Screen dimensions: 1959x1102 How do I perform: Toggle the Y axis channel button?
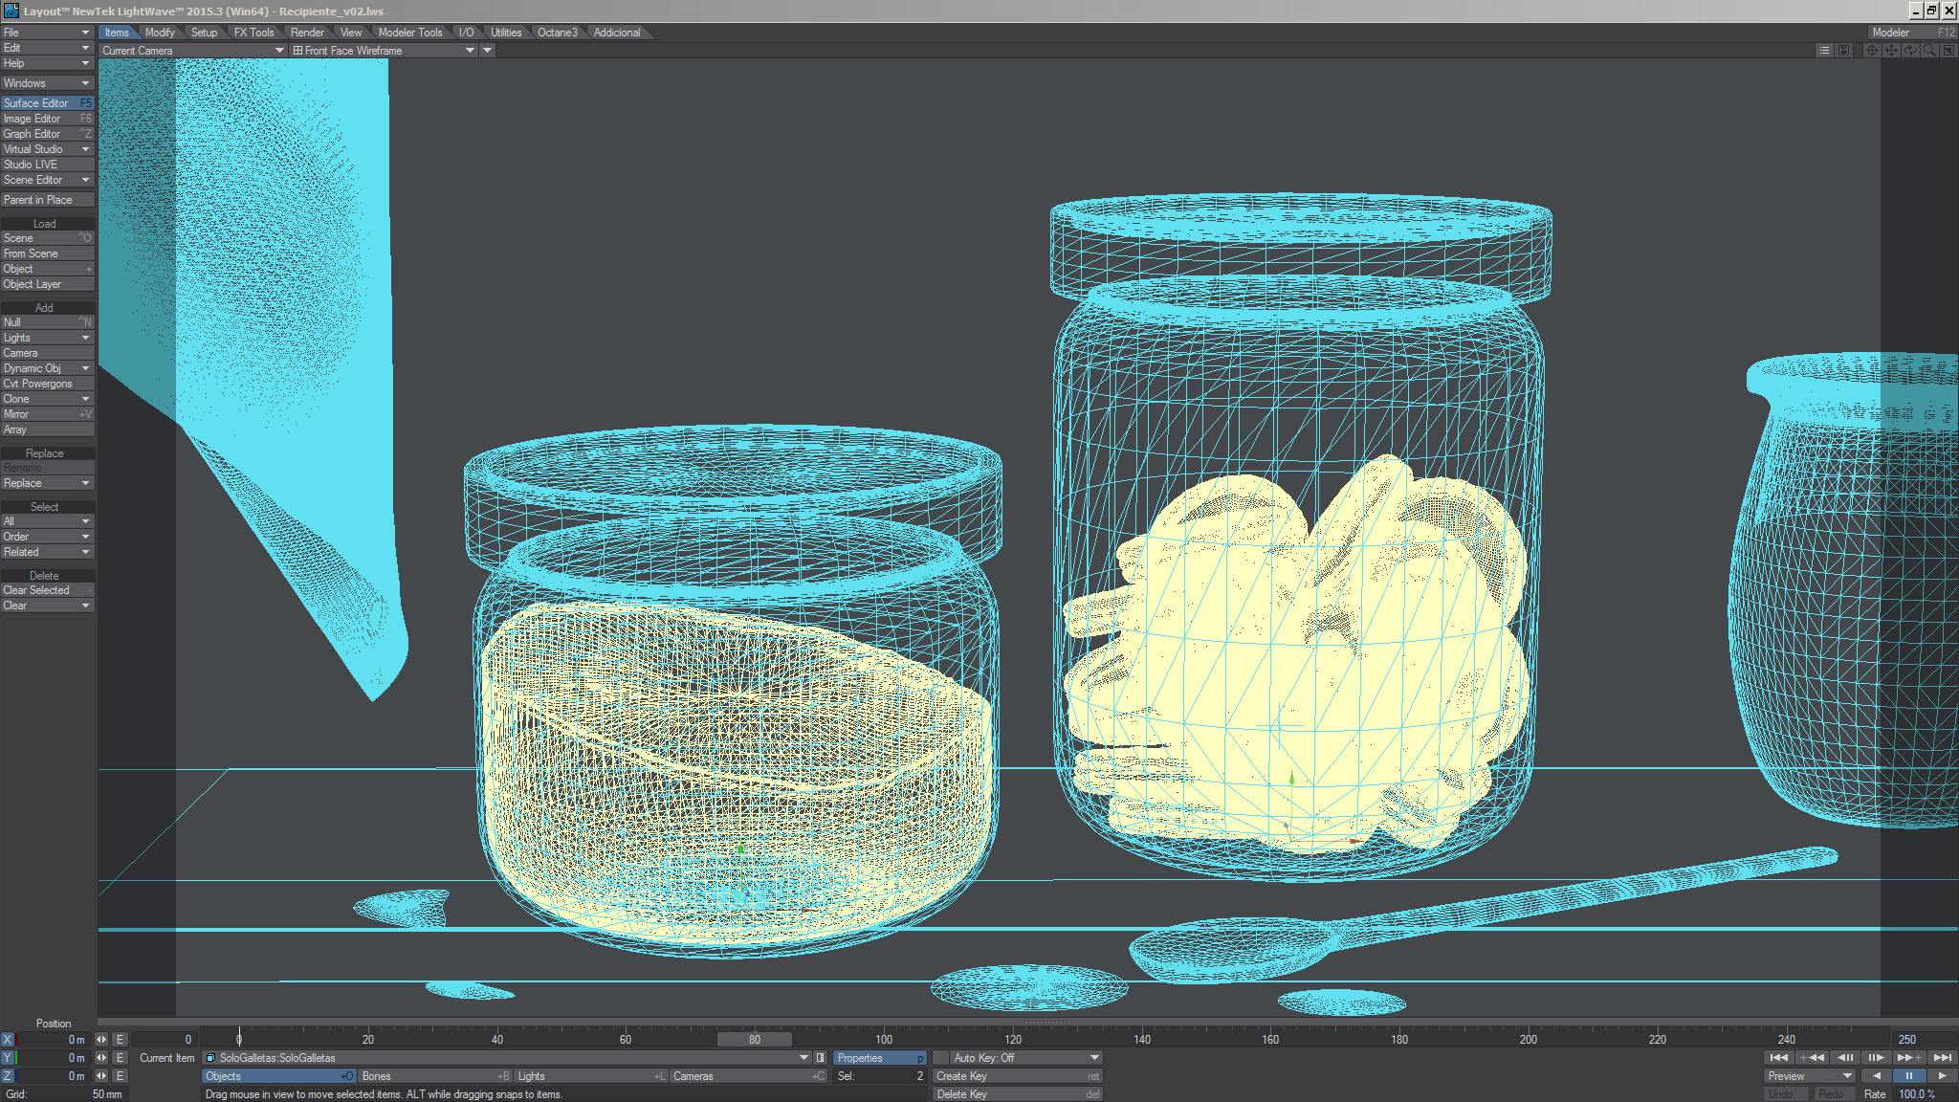[x=8, y=1058]
